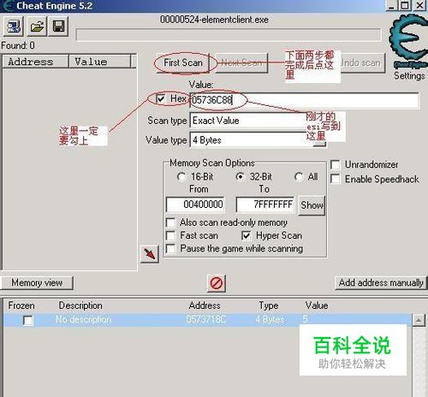The image size is (428, 397).
Task: Click Address column header in address table
Action: [x=205, y=305]
